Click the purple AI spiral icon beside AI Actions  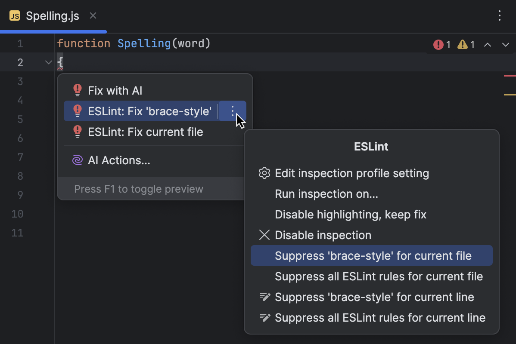(x=77, y=160)
